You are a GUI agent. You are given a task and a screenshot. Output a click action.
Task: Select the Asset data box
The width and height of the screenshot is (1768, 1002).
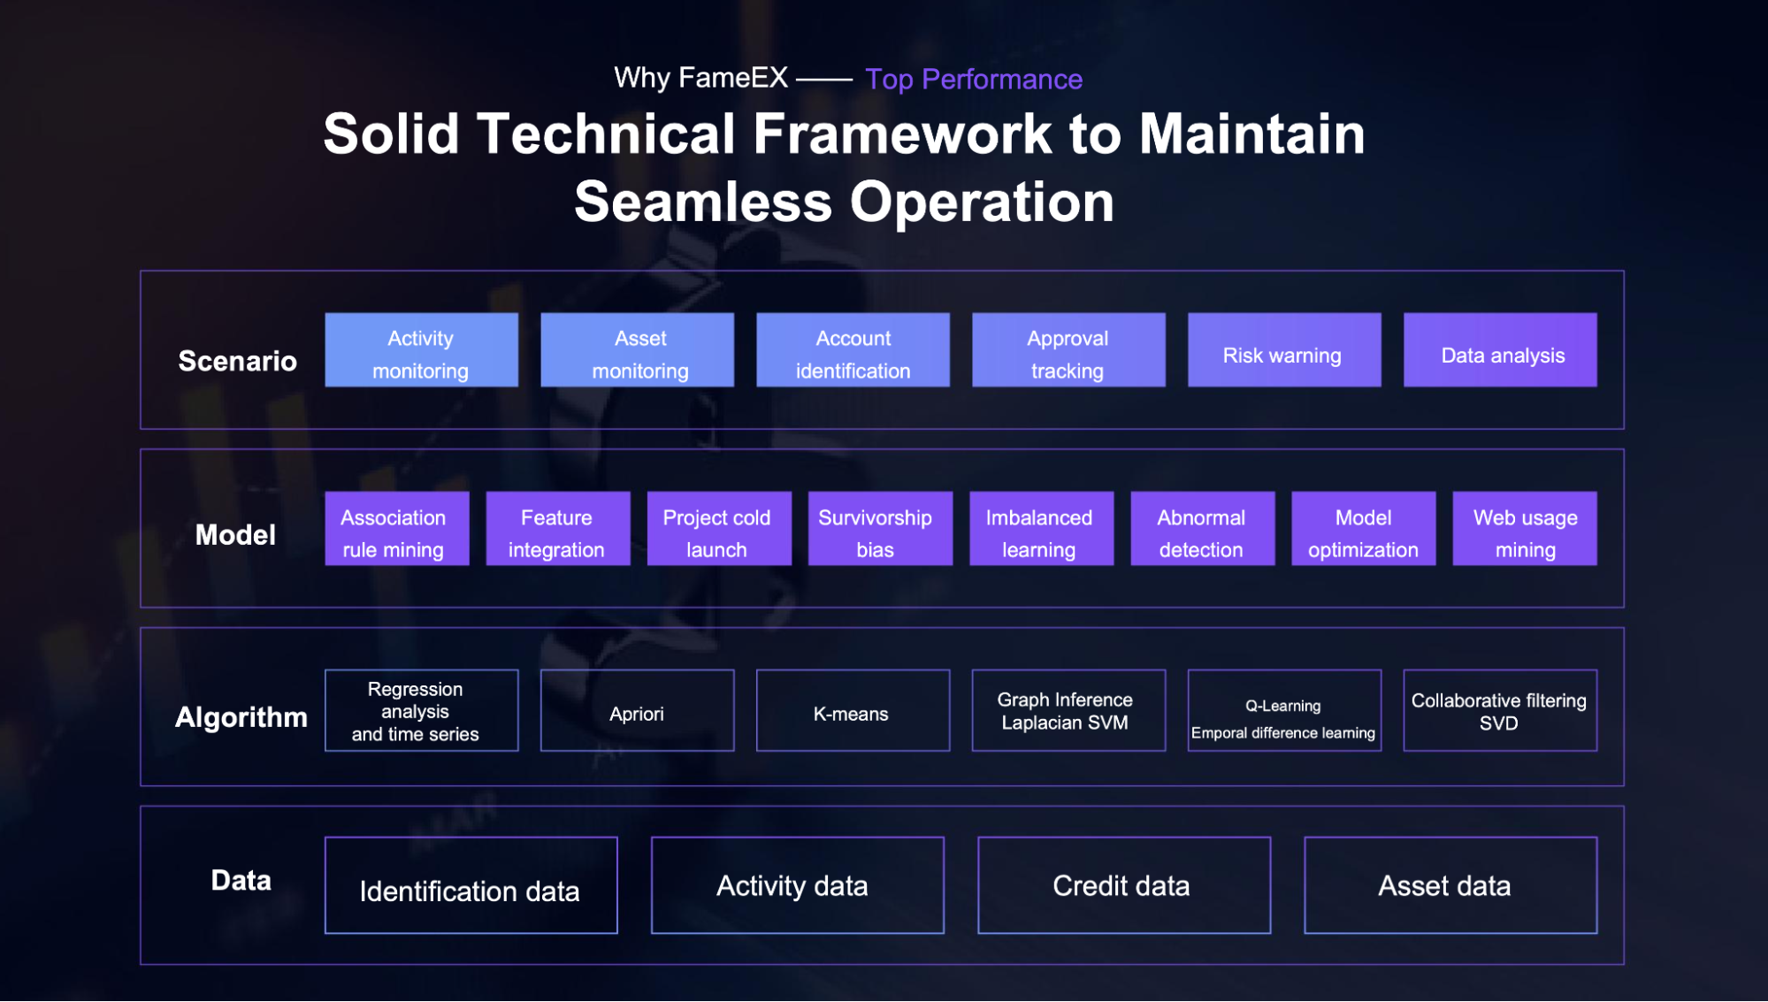tap(1450, 885)
